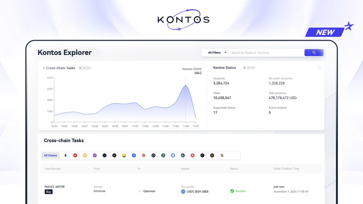Click the Search by Assets or Accounts field

[266, 53]
